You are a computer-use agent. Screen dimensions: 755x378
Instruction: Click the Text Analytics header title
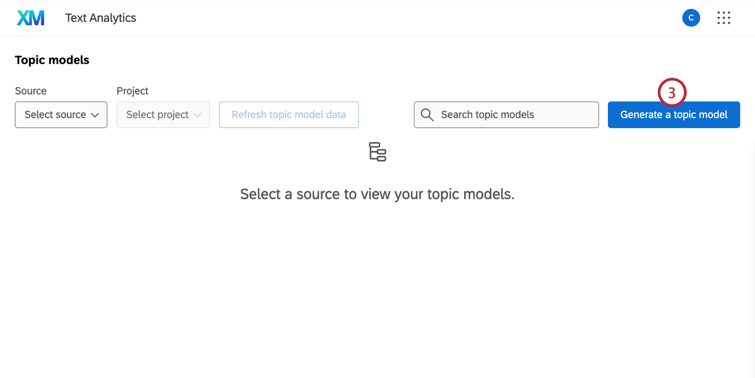tap(101, 18)
